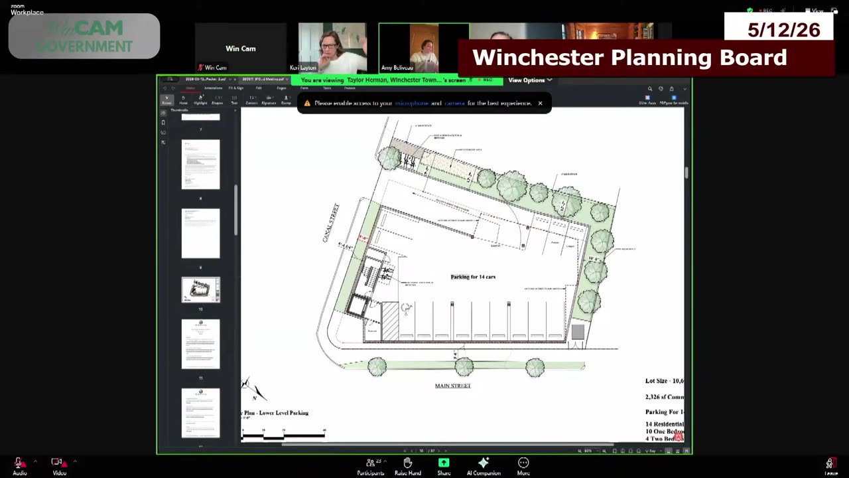Click the zoom in icon in status bar
Image resolution: width=849 pixels, height=478 pixels.
604,451
